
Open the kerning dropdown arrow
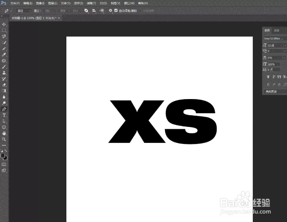(285, 51)
